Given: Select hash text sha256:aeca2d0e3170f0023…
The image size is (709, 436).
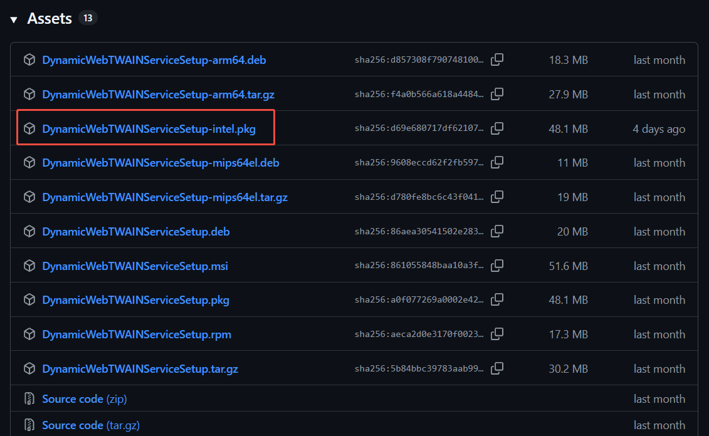Looking at the screenshot, I should pos(419,334).
